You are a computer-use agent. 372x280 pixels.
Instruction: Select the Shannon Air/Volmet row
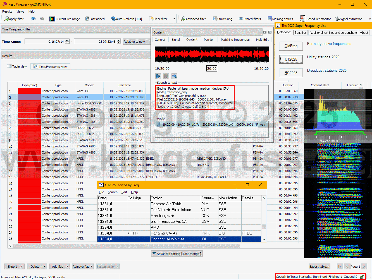pyautogui.click(x=167, y=239)
